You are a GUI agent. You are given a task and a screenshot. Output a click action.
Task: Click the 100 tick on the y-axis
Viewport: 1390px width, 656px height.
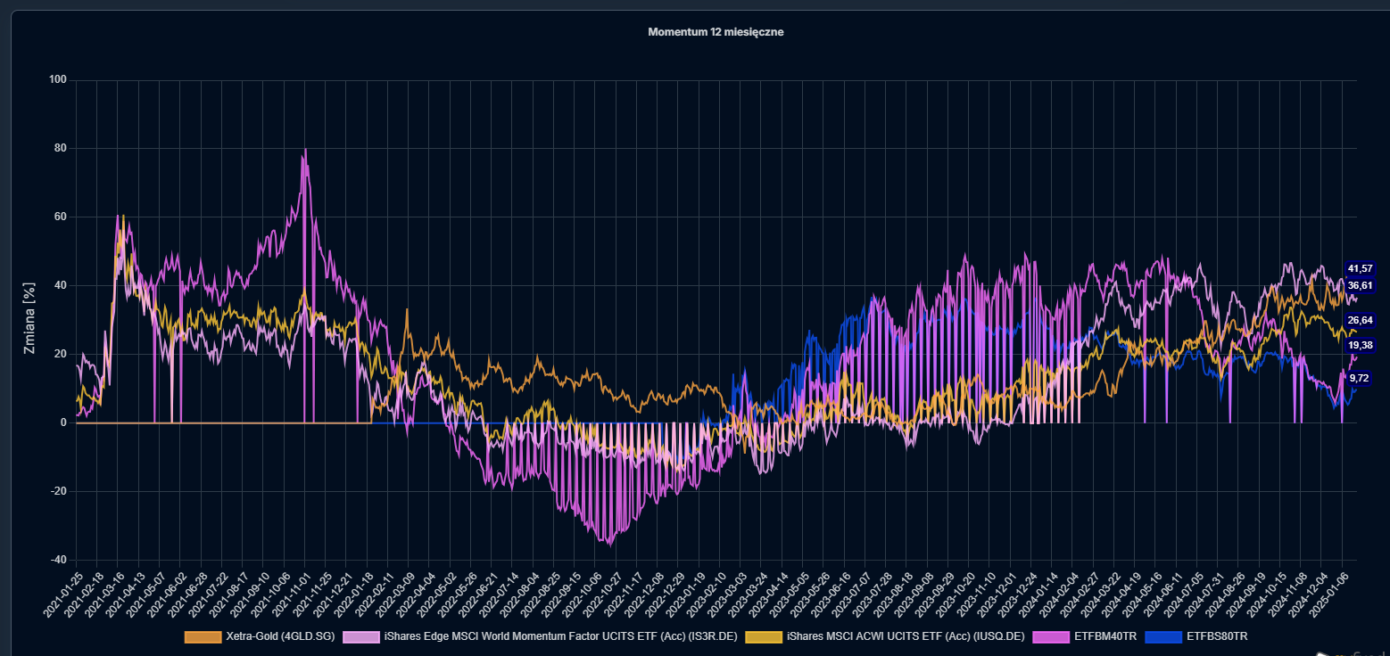[58, 80]
